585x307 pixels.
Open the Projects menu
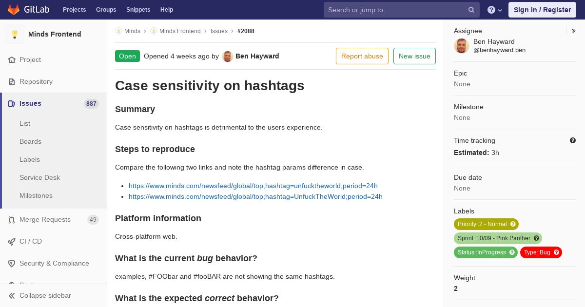point(74,10)
